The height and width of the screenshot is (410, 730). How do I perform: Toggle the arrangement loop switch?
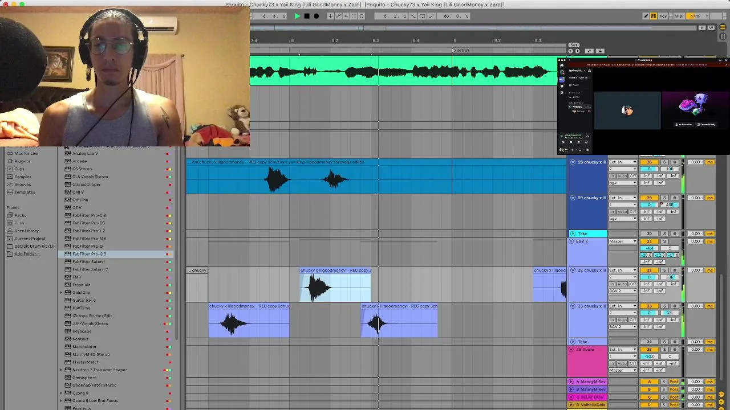click(x=422, y=16)
